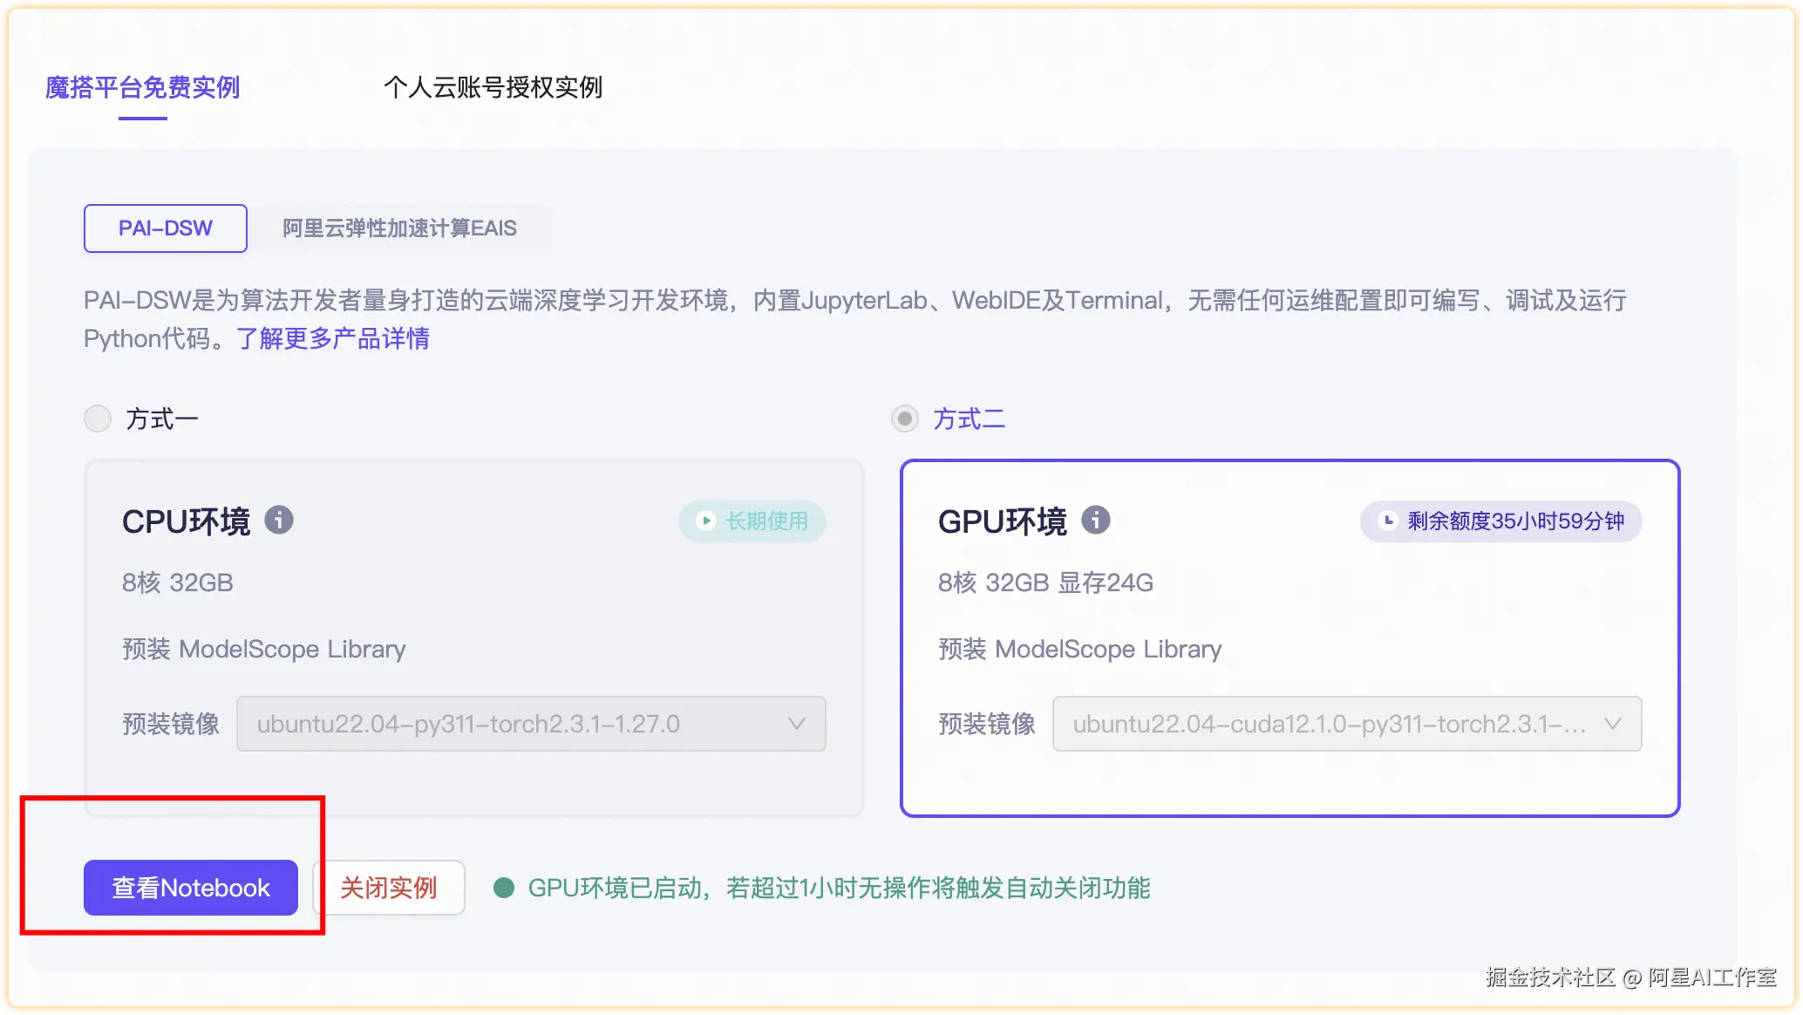Screen dimensions: 1803x1015
Task: Select the 方式二 radio button
Action: [905, 419]
